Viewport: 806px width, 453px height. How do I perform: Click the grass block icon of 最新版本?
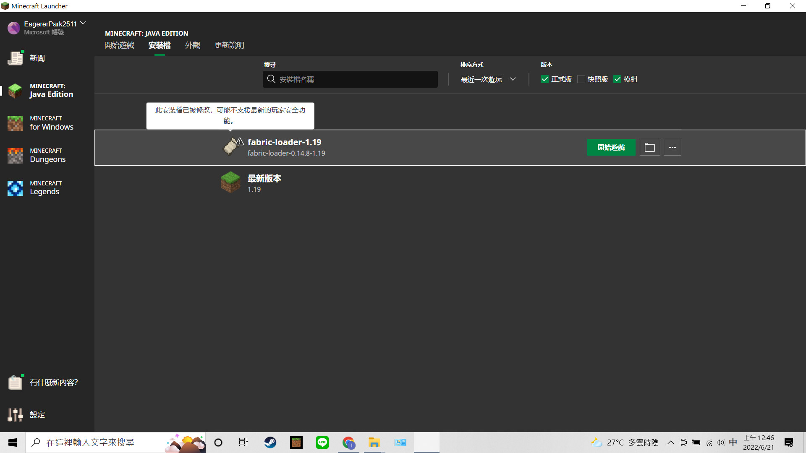[230, 182]
